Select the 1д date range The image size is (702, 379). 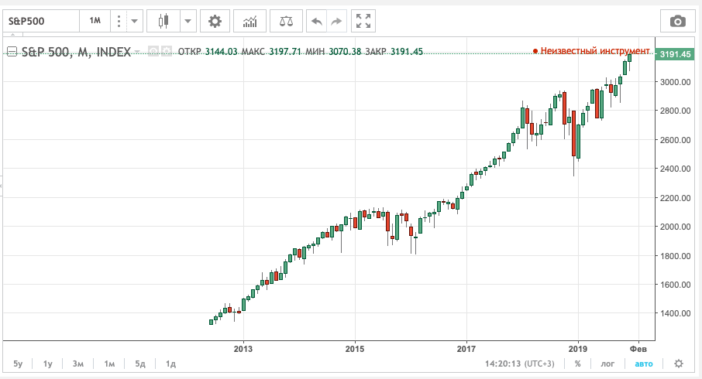click(170, 364)
